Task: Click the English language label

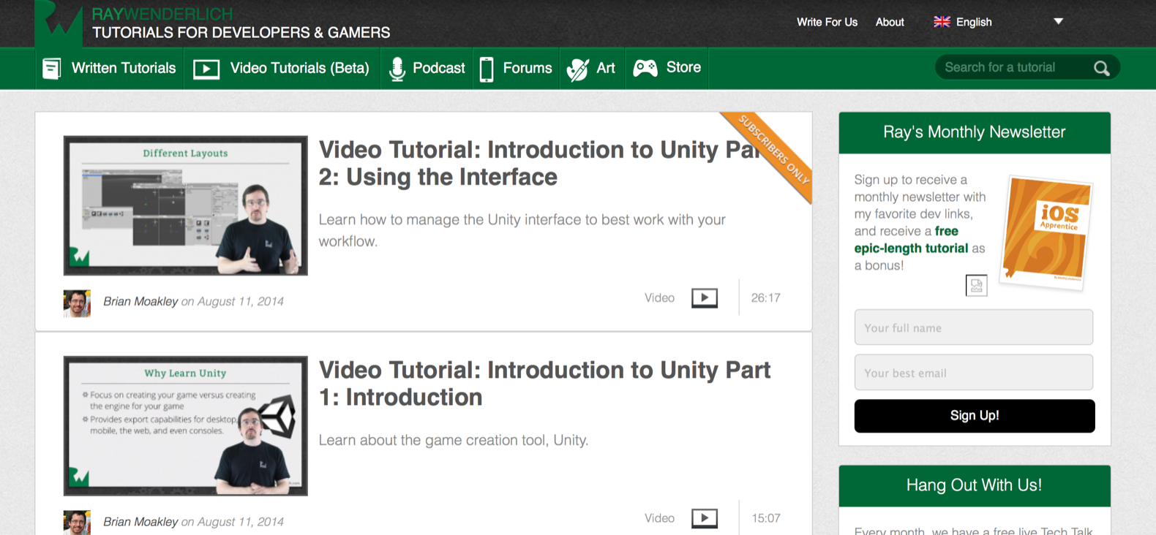Action: coord(974,22)
